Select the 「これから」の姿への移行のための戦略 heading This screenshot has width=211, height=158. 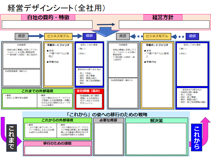107,114
